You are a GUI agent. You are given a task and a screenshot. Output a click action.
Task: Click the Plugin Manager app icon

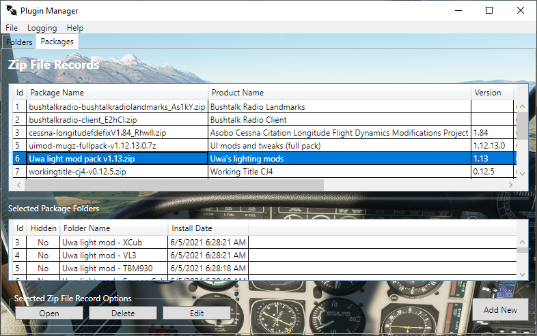[x=12, y=11]
